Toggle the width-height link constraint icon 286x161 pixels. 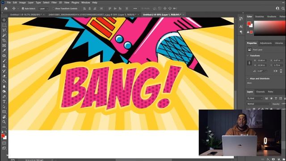[x=249, y=63]
